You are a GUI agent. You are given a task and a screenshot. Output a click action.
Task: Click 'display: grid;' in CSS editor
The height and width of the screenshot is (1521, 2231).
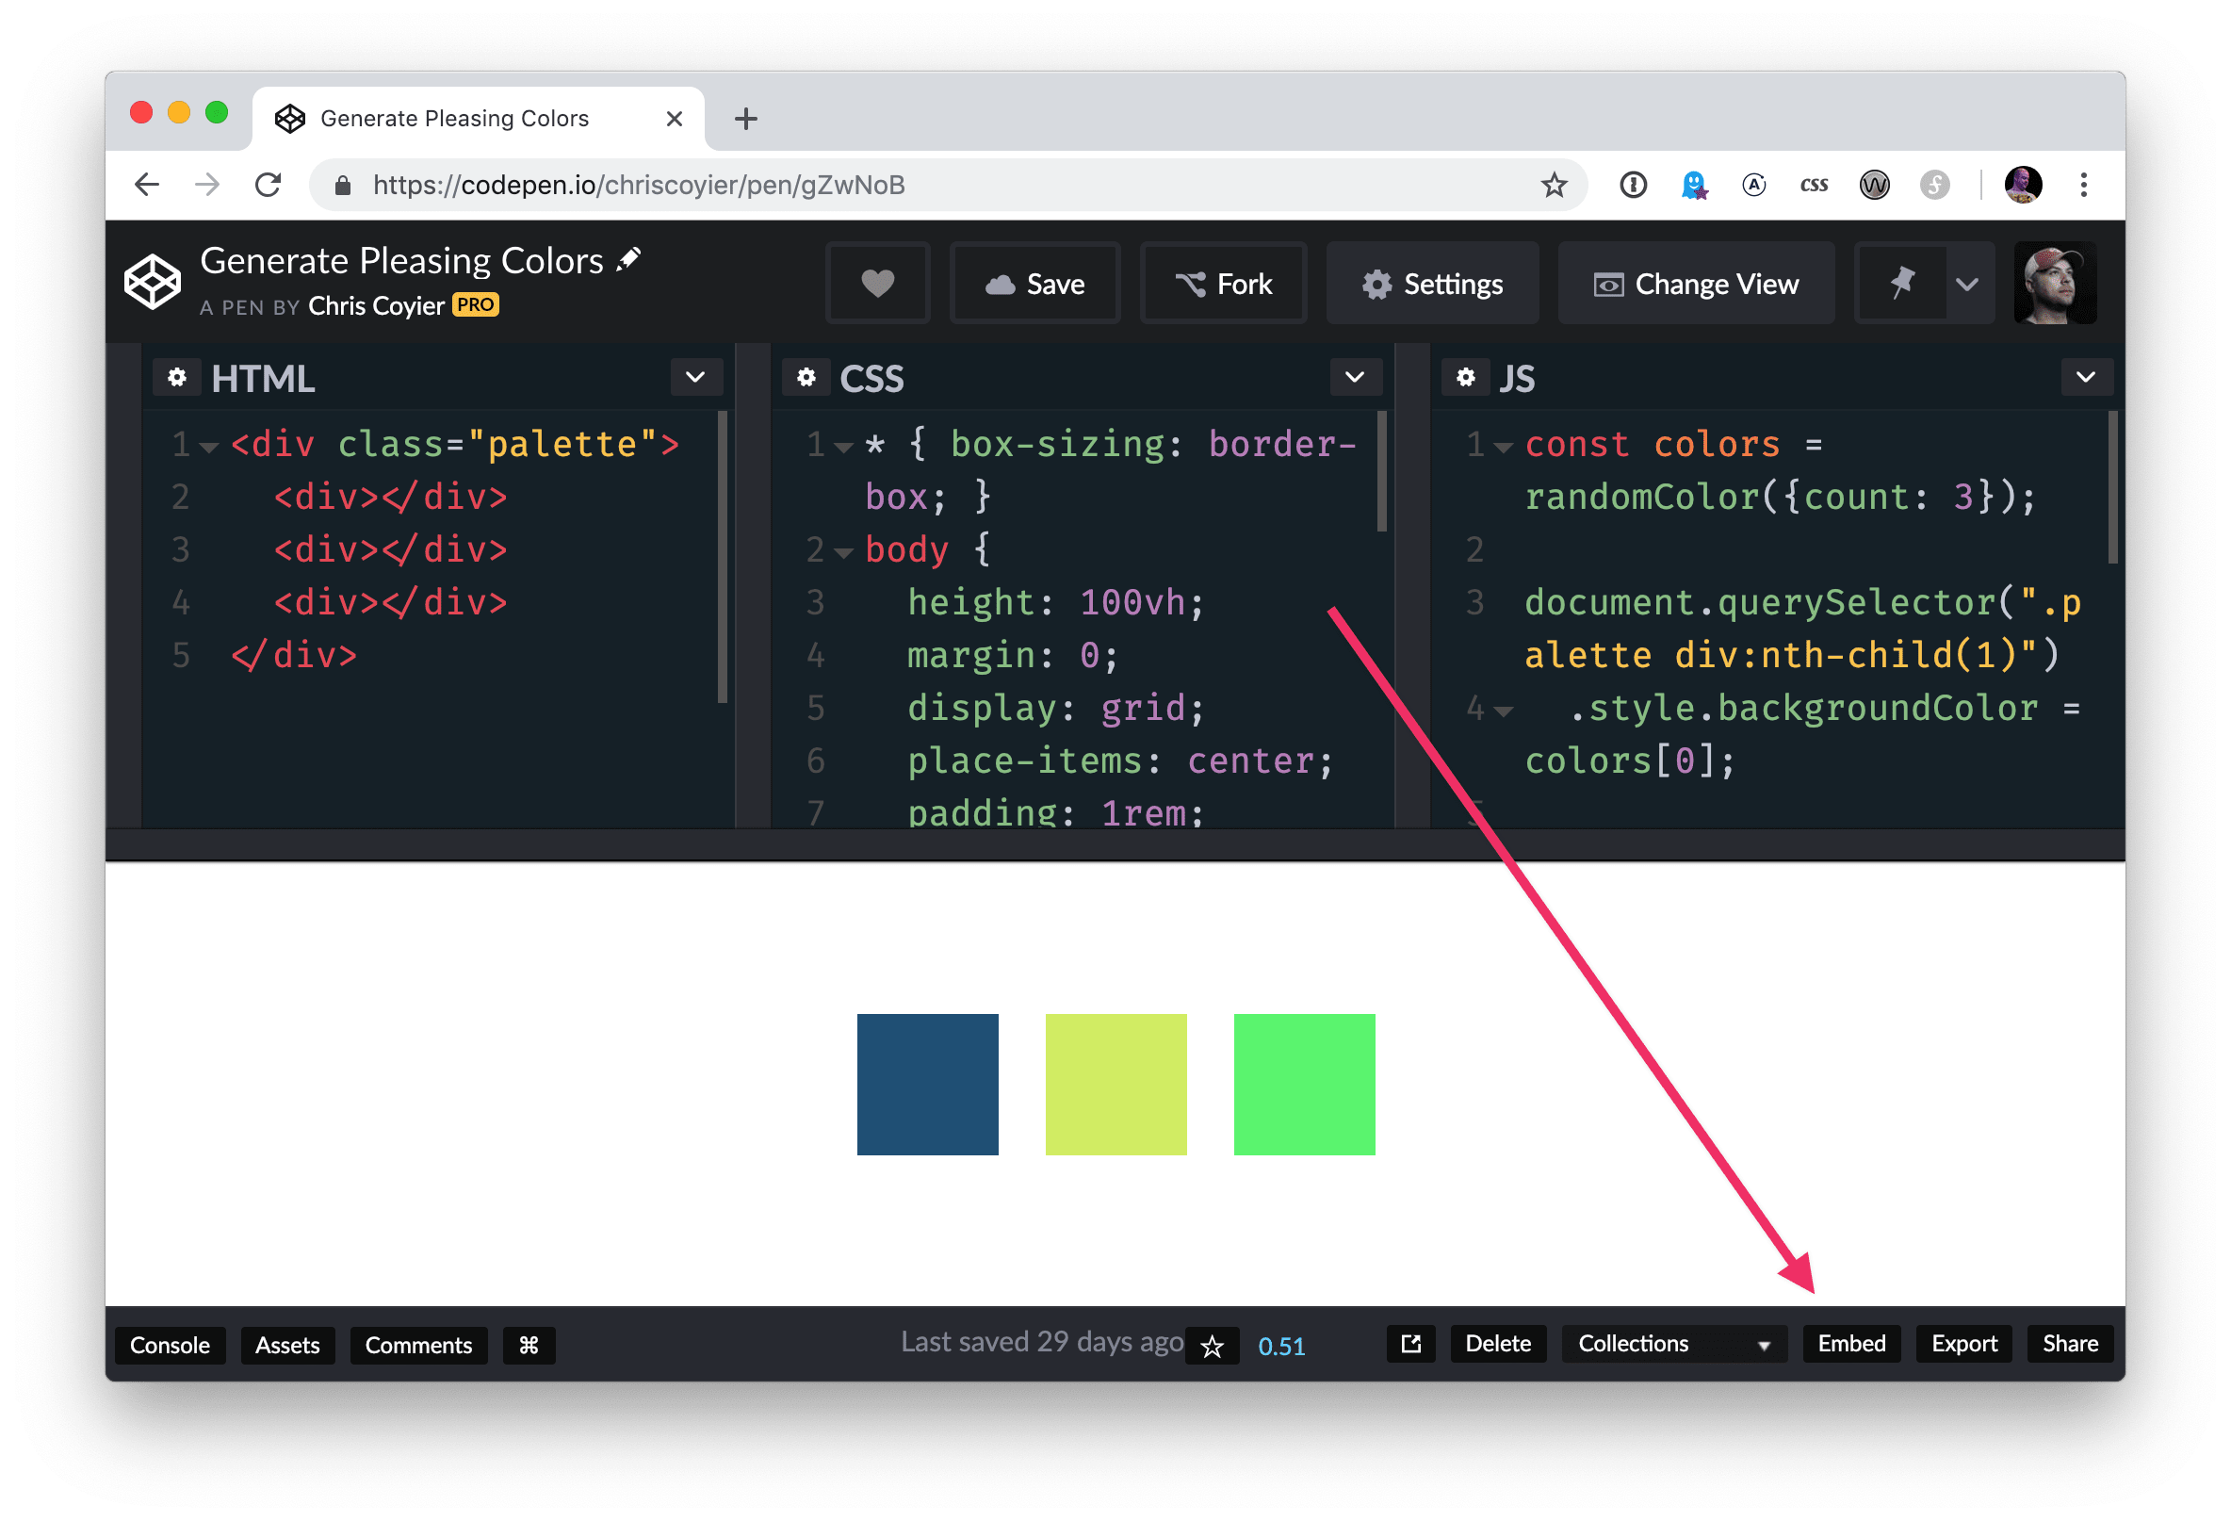pos(1055,708)
